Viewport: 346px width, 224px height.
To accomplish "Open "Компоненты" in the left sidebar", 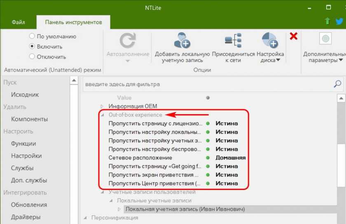I will pos(29,119).
